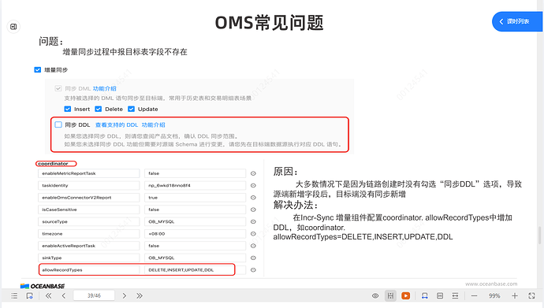Screen dimensions: 544x308
Task: Zoom in with the plus icon
Action: [515, 295]
